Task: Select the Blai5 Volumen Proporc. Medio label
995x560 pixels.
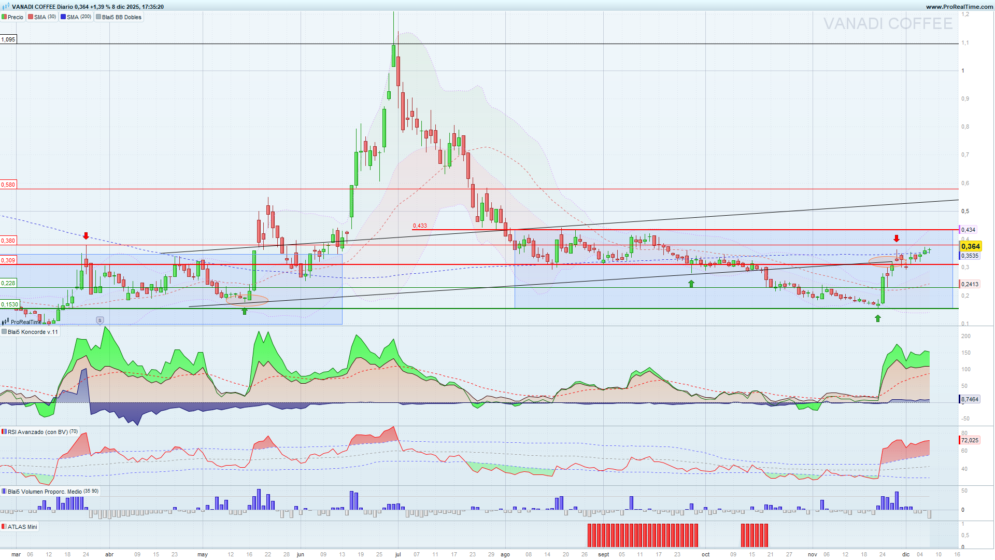Action: point(53,492)
